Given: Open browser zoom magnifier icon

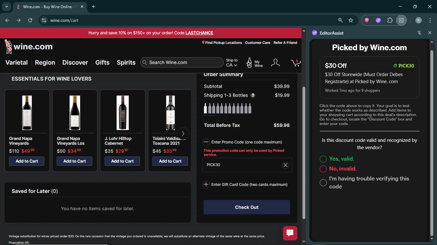Looking at the screenshot, I should [340, 20].
